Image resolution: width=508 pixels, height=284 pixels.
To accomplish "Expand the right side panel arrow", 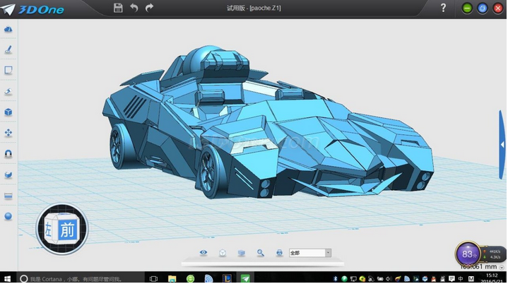I will coord(502,144).
